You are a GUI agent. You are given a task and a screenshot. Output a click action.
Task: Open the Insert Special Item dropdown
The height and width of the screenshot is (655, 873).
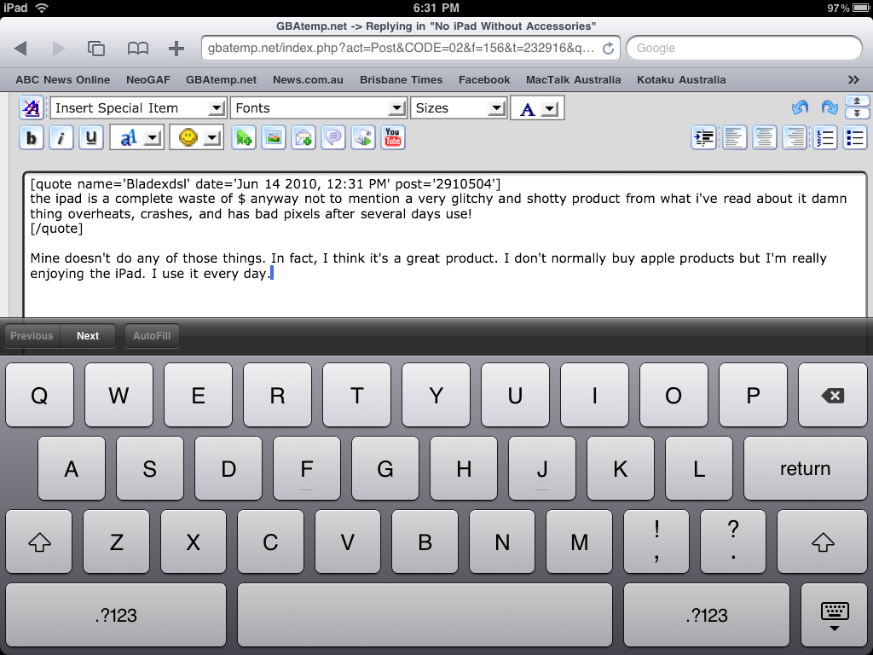click(x=138, y=108)
